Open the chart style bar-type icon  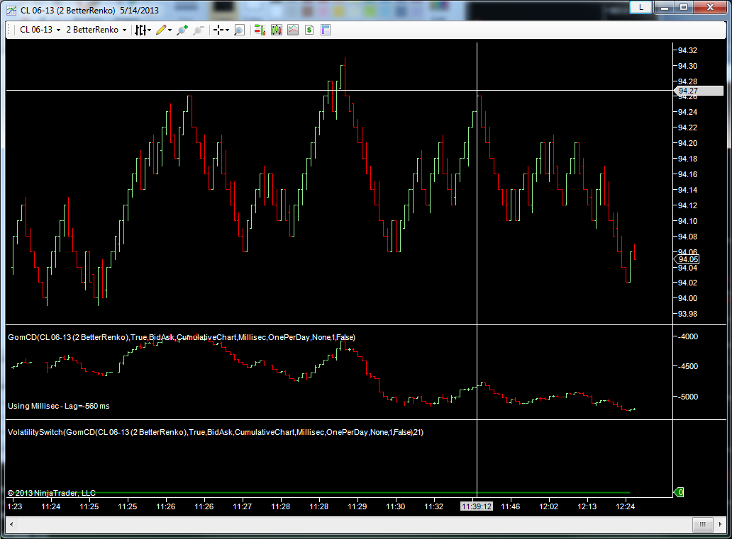point(140,30)
